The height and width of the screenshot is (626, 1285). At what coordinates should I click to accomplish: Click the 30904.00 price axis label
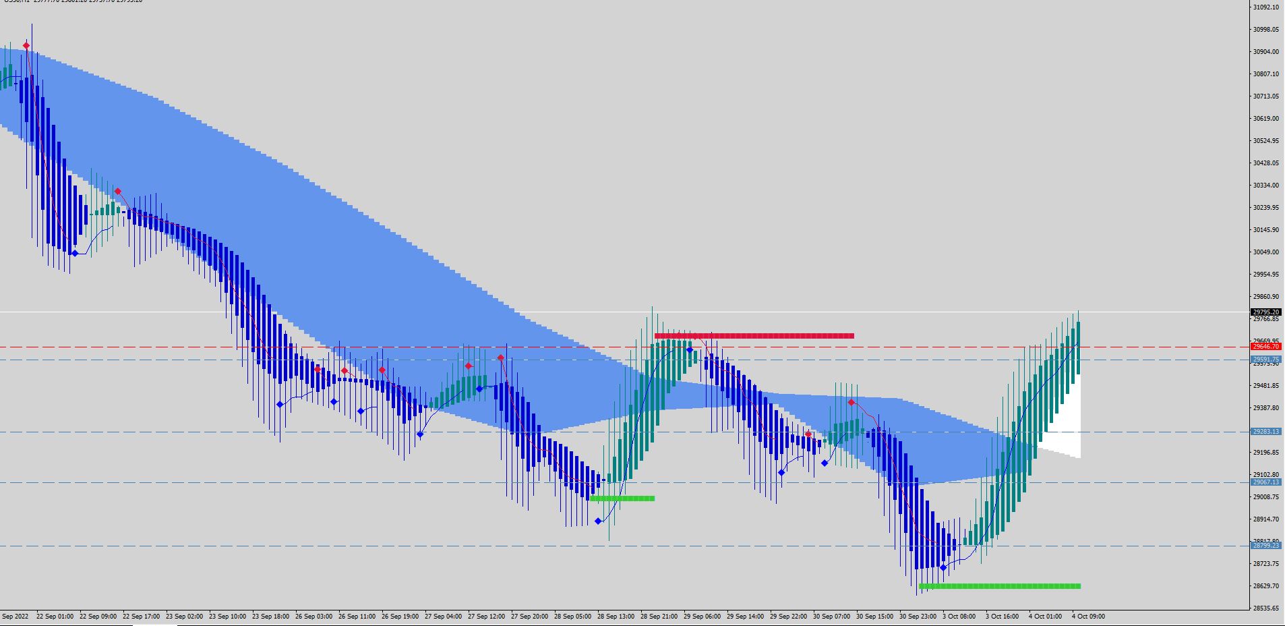tap(1265, 52)
